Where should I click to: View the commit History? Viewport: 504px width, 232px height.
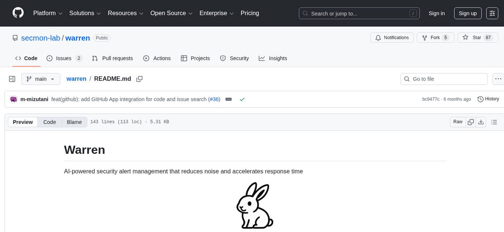[488, 99]
